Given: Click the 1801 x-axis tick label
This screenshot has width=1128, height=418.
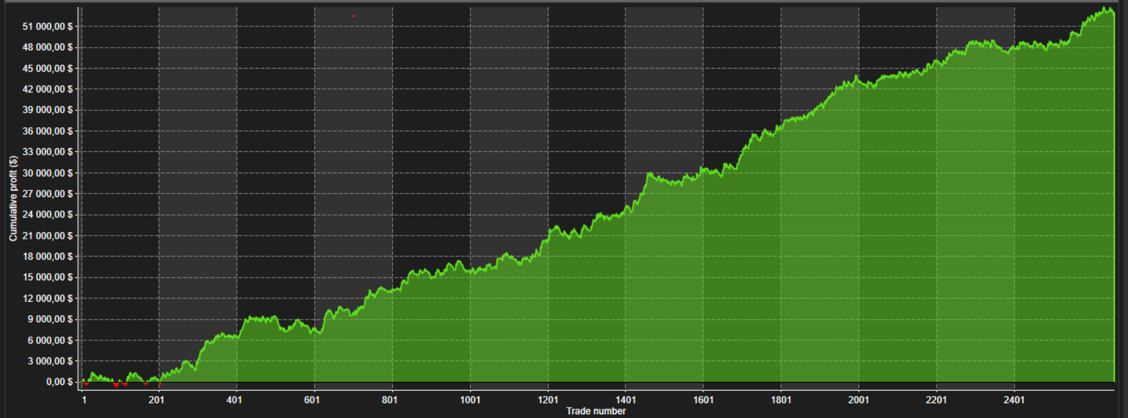Looking at the screenshot, I should pyautogui.click(x=781, y=400).
